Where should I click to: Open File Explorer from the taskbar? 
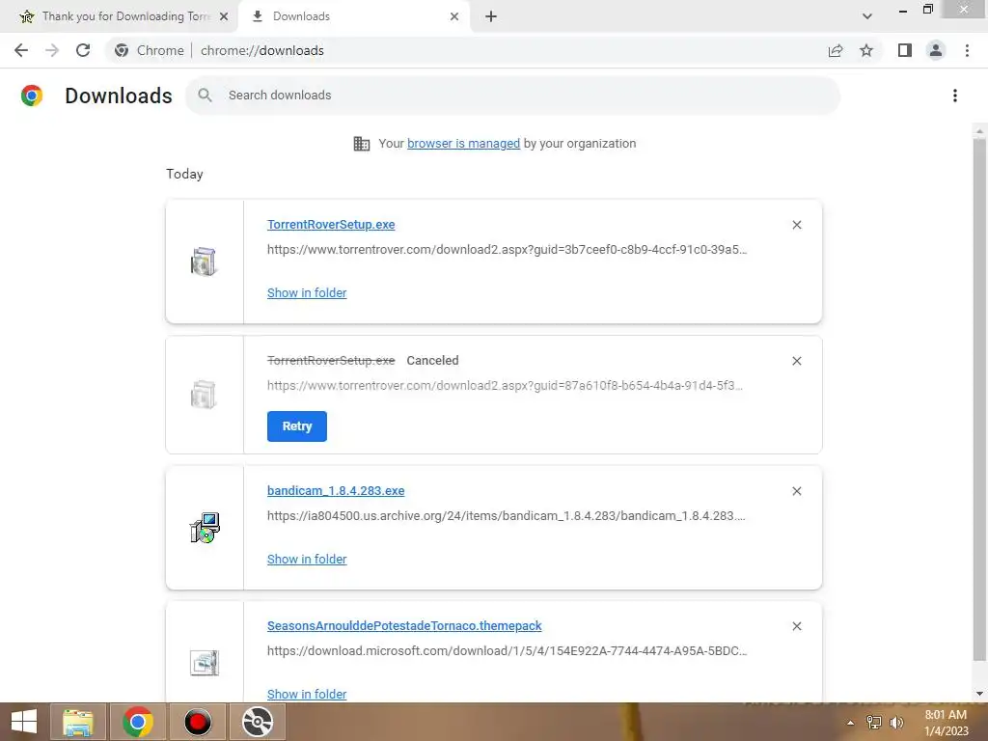(78, 722)
